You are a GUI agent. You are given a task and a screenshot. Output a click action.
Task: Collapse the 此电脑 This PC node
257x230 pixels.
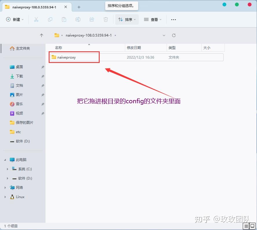(x=5, y=160)
